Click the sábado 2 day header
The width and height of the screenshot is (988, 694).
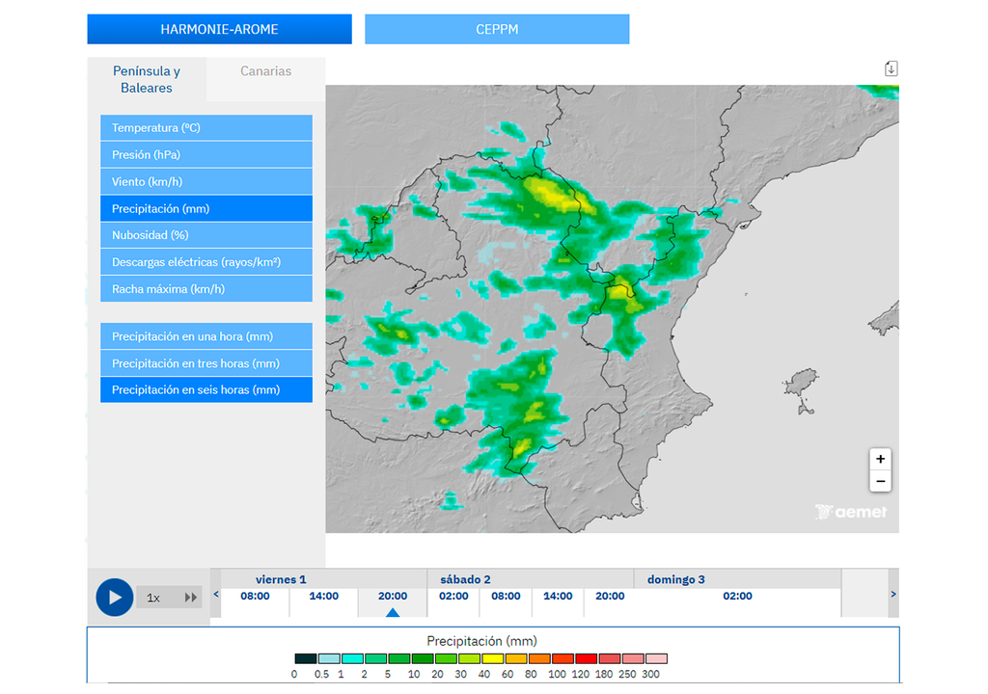tap(465, 579)
